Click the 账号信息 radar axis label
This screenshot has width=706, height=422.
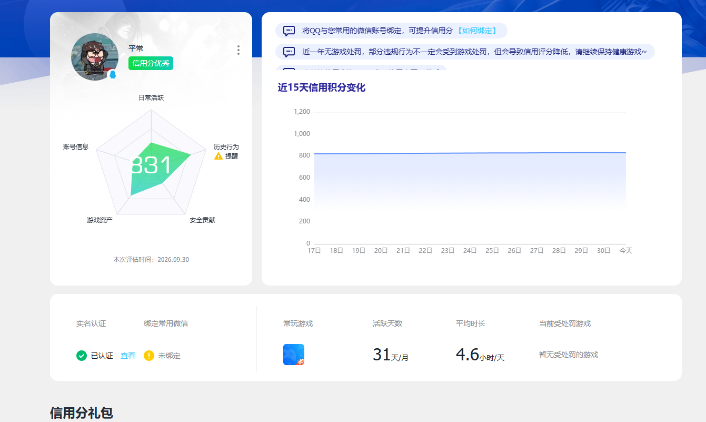click(76, 146)
